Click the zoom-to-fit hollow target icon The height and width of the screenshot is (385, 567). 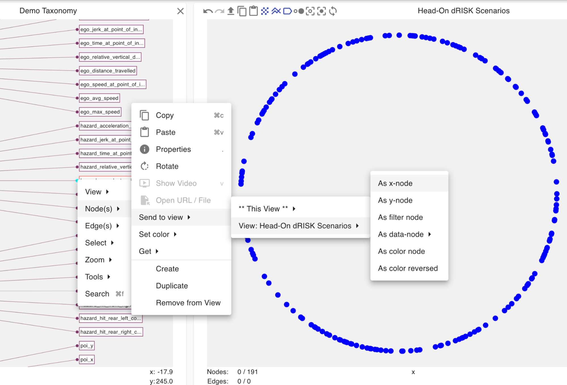click(x=310, y=11)
